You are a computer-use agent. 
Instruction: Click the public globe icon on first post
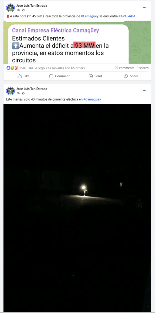click(x=23, y=10)
